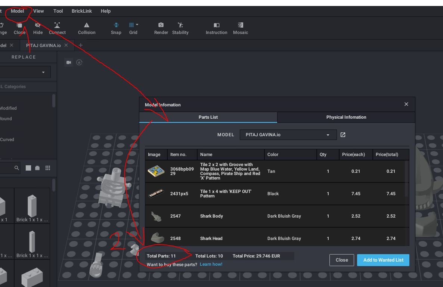Click the camera icon in viewport
443x287 pixels.
click(69, 62)
